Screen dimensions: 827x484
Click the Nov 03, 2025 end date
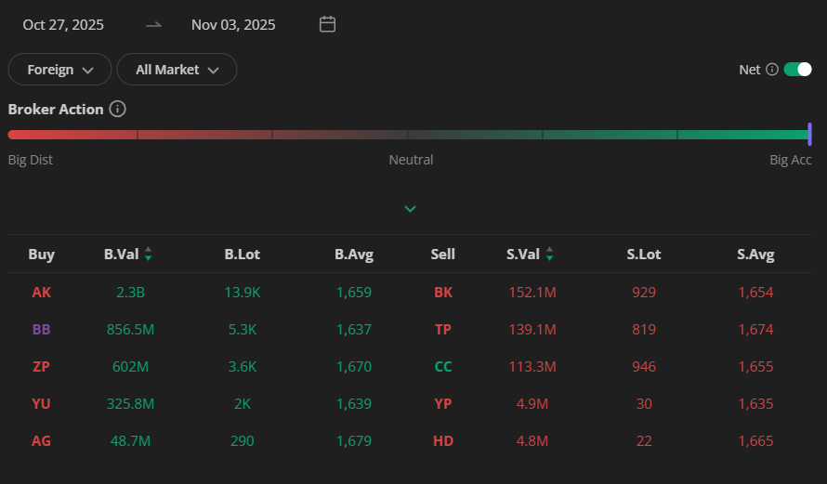(x=233, y=25)
